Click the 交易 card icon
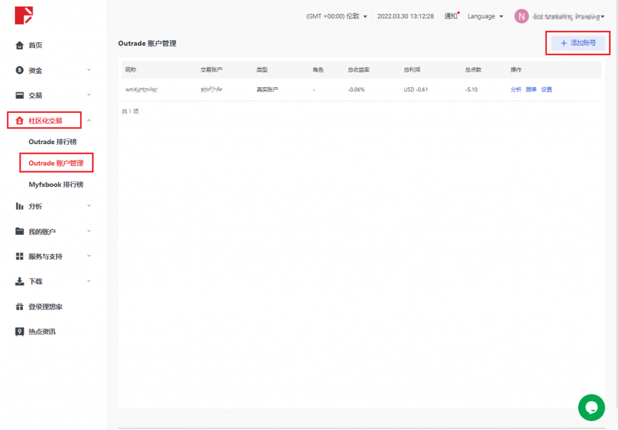The width and height of the screenshot is (618, 430). 19,95
